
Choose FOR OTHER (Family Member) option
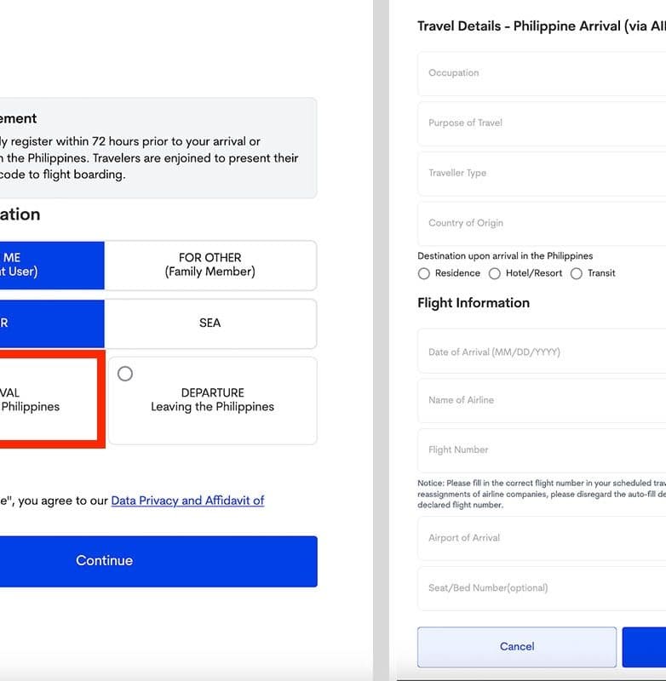click(210, 265)
